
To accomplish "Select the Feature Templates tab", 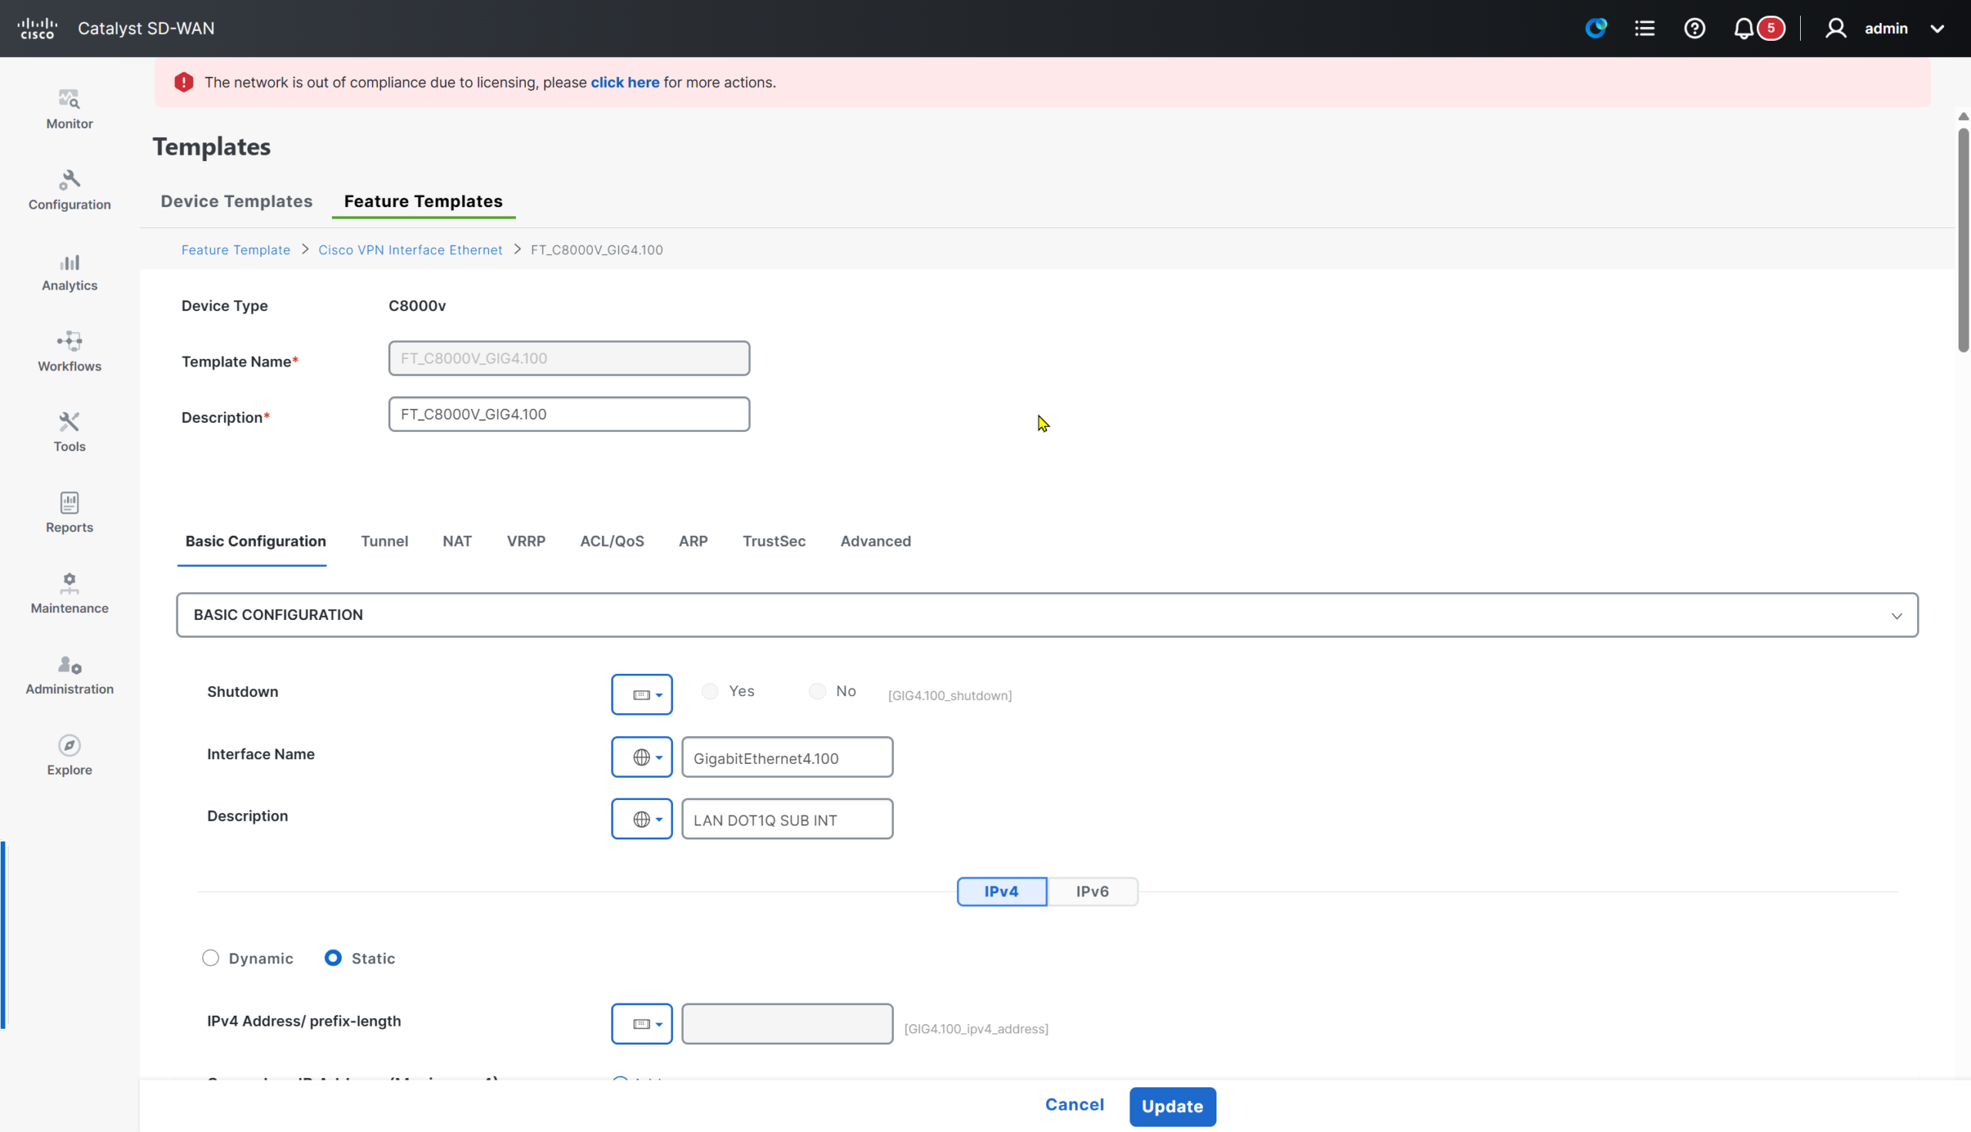I will pos(423,201).
